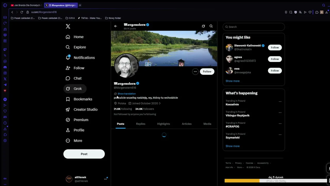Toggle the ad blocker shield icon

pos(296,12)
